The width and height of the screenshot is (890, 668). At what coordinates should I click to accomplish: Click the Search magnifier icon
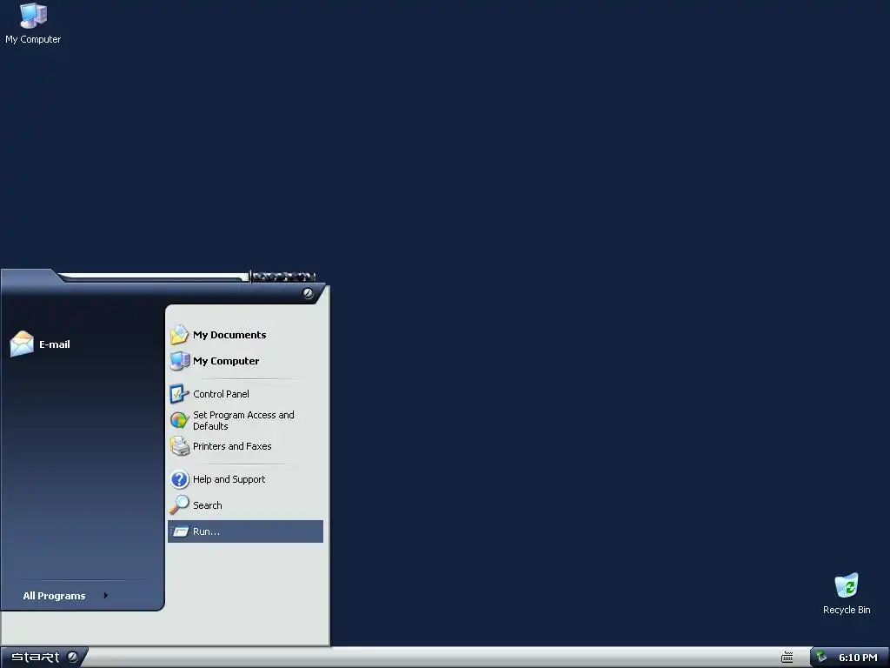179,505
